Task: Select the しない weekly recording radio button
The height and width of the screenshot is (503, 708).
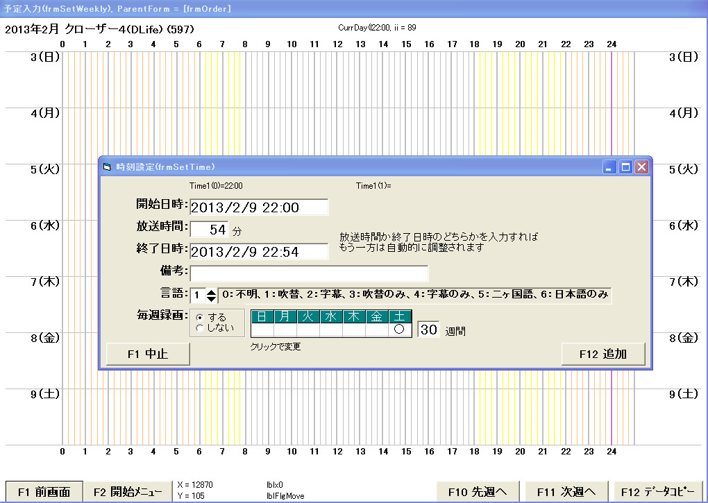Action: pos(201,328)
